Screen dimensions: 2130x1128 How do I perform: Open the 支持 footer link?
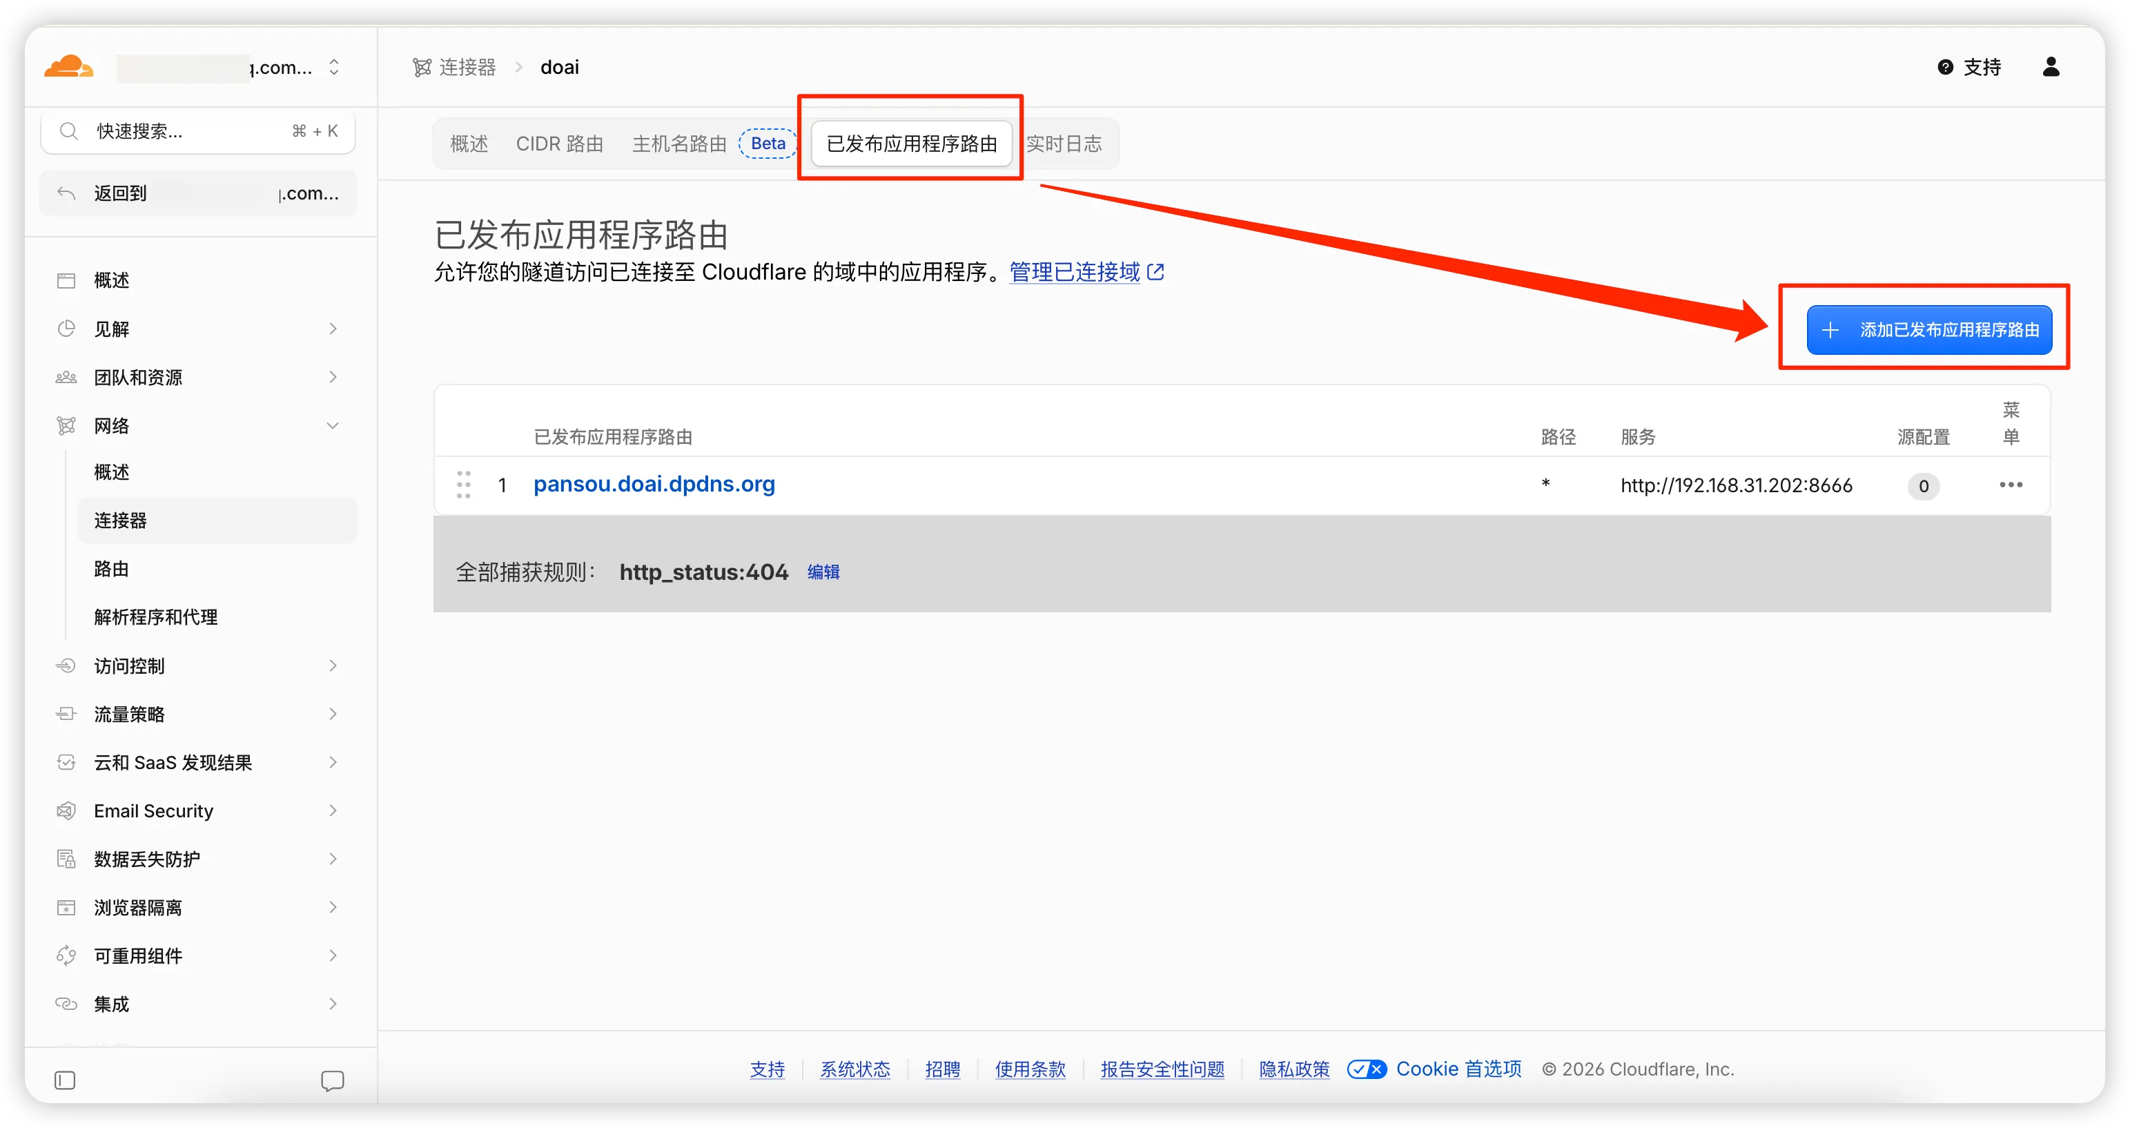coord(768,1069)
